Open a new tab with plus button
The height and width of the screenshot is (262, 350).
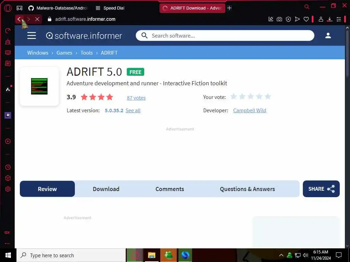(x=229, y=8)
